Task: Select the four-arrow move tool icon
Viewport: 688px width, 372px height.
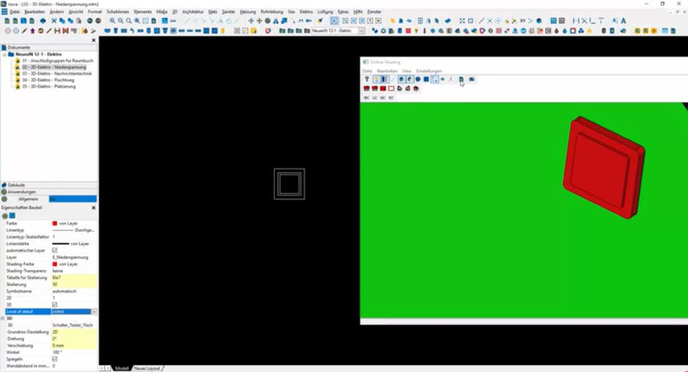Action: coord(251,21)
